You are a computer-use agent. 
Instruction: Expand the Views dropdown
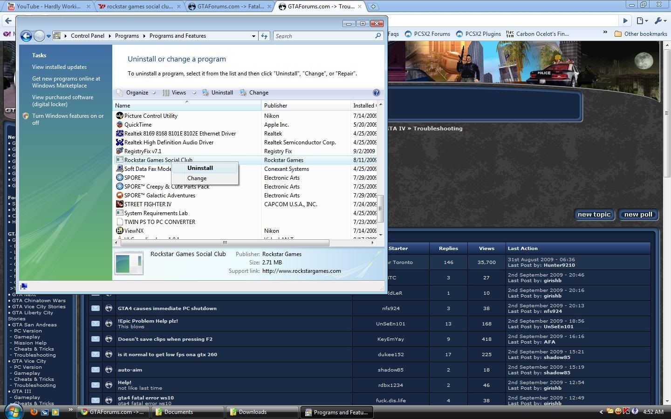click(x=178, y=93)
